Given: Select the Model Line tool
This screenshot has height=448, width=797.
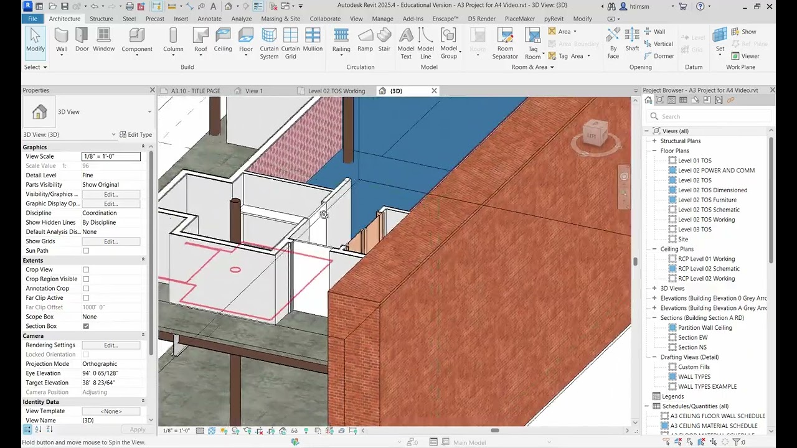Looking at the screenshot, I should pos(426,44).
